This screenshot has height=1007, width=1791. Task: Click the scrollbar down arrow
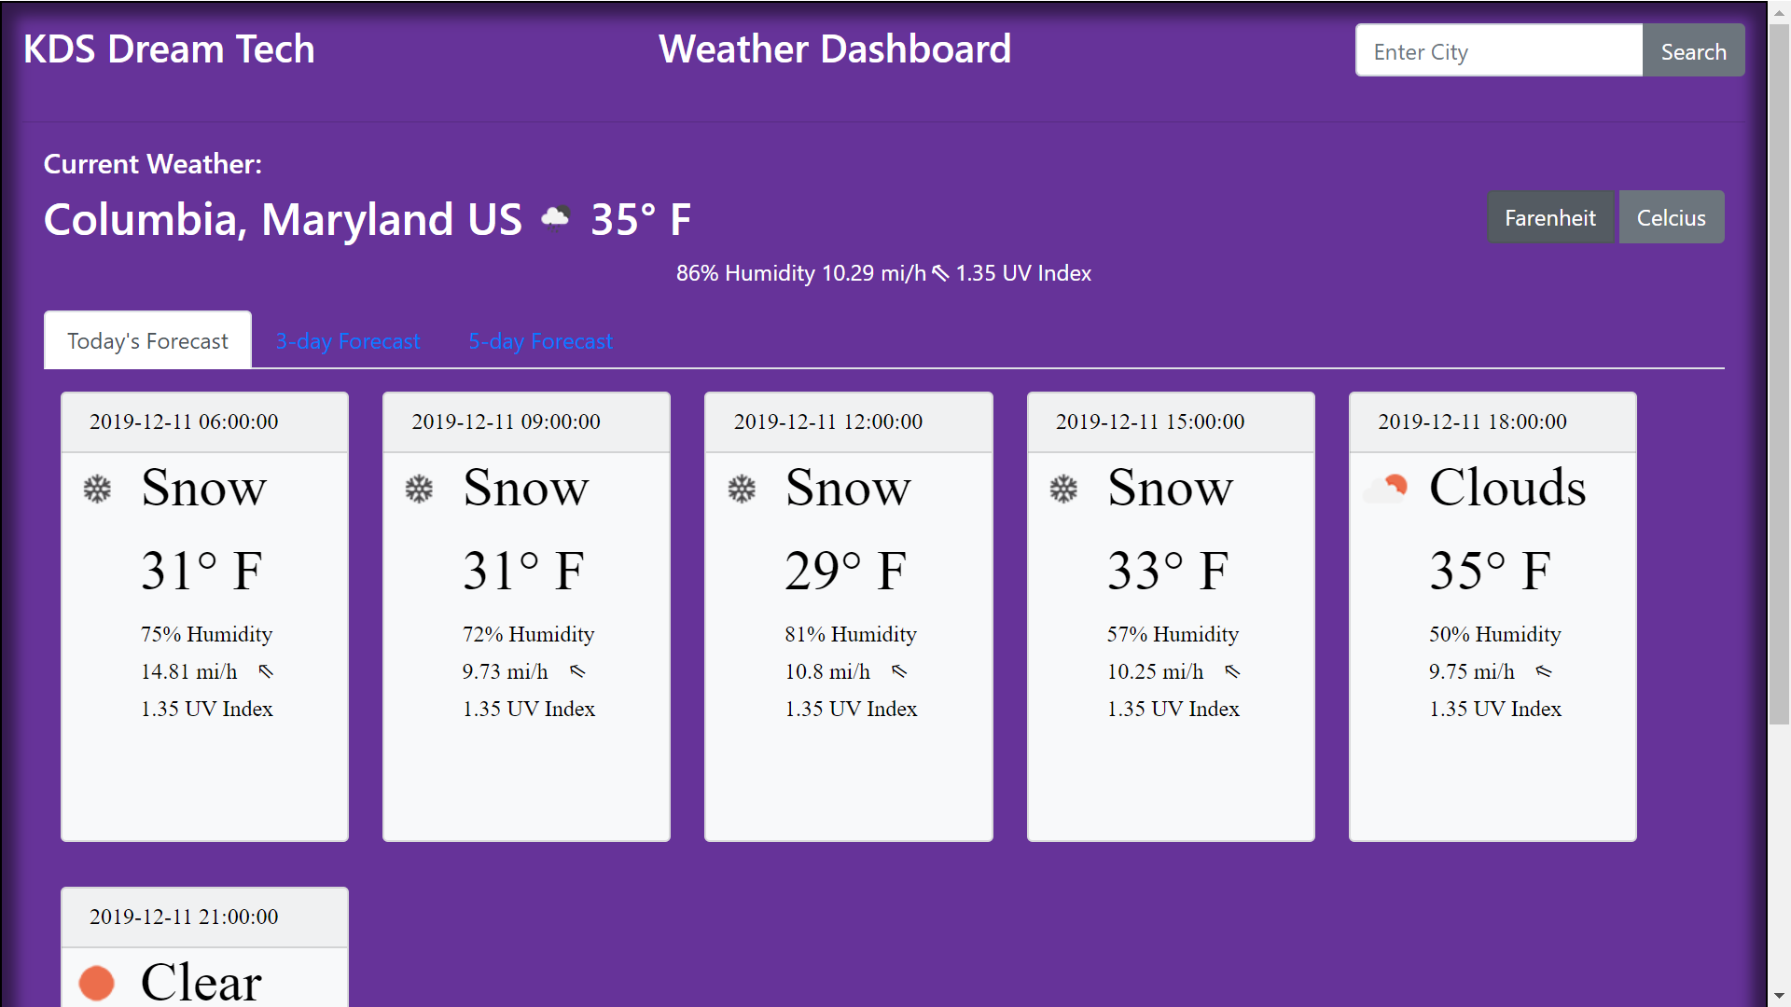pyautogui.click(x=1779, y=996)
